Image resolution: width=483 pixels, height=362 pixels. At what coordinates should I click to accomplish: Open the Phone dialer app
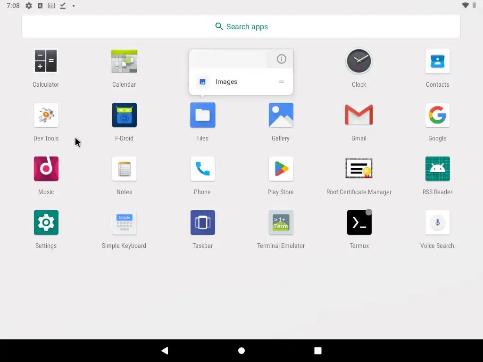202,169
